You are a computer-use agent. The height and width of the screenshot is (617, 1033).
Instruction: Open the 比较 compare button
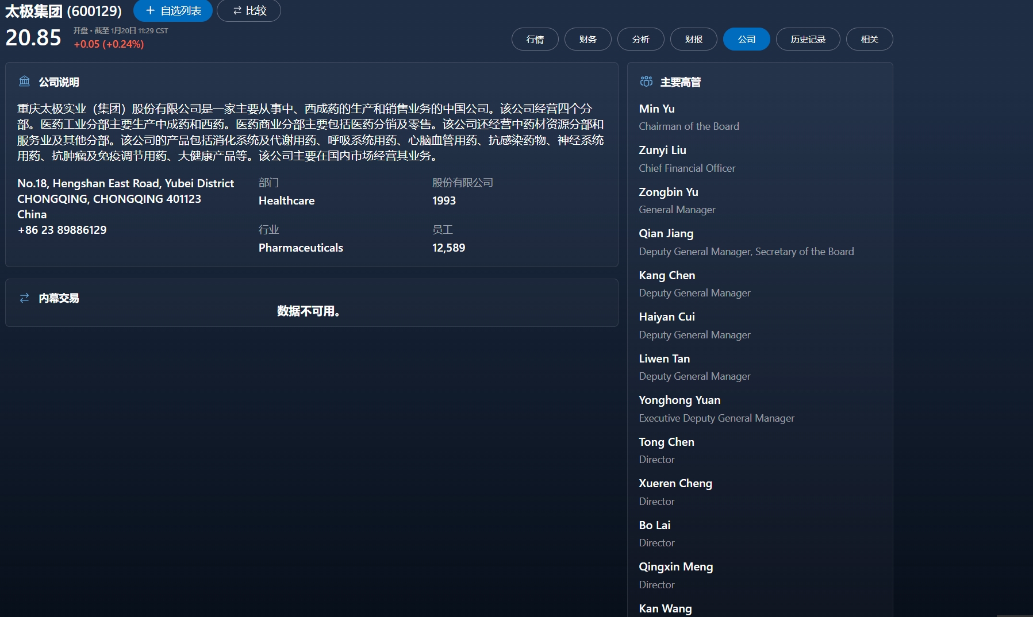249,11
